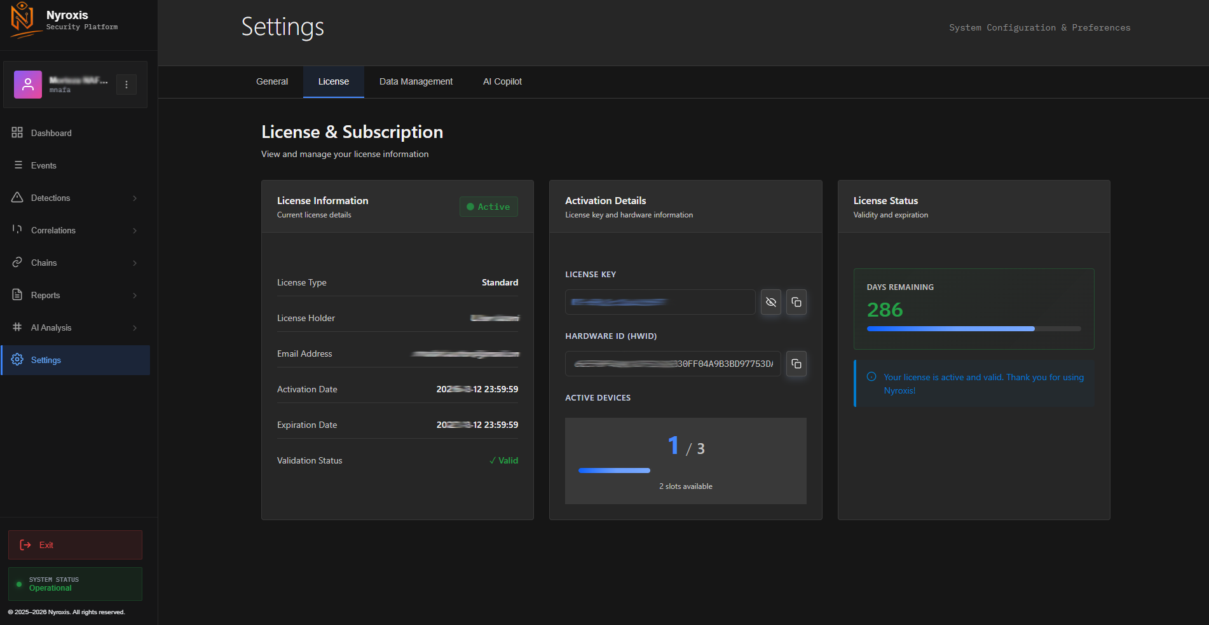1209x625 pixels.
Task: Click the Email Address value
Action: tap(465, 354)
